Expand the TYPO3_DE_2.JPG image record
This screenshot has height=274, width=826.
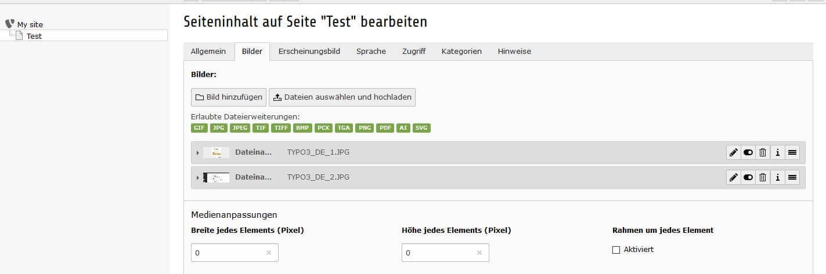click(x=198, y=178)
